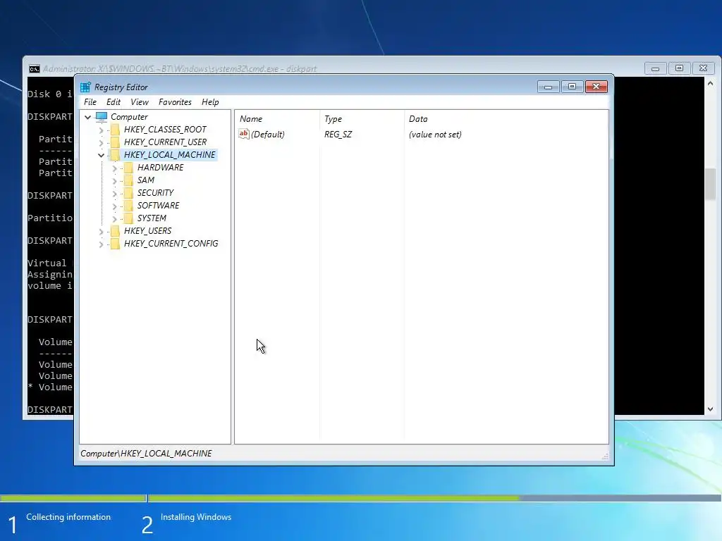Click the Installing Windows step label

(x=196, y=517)
